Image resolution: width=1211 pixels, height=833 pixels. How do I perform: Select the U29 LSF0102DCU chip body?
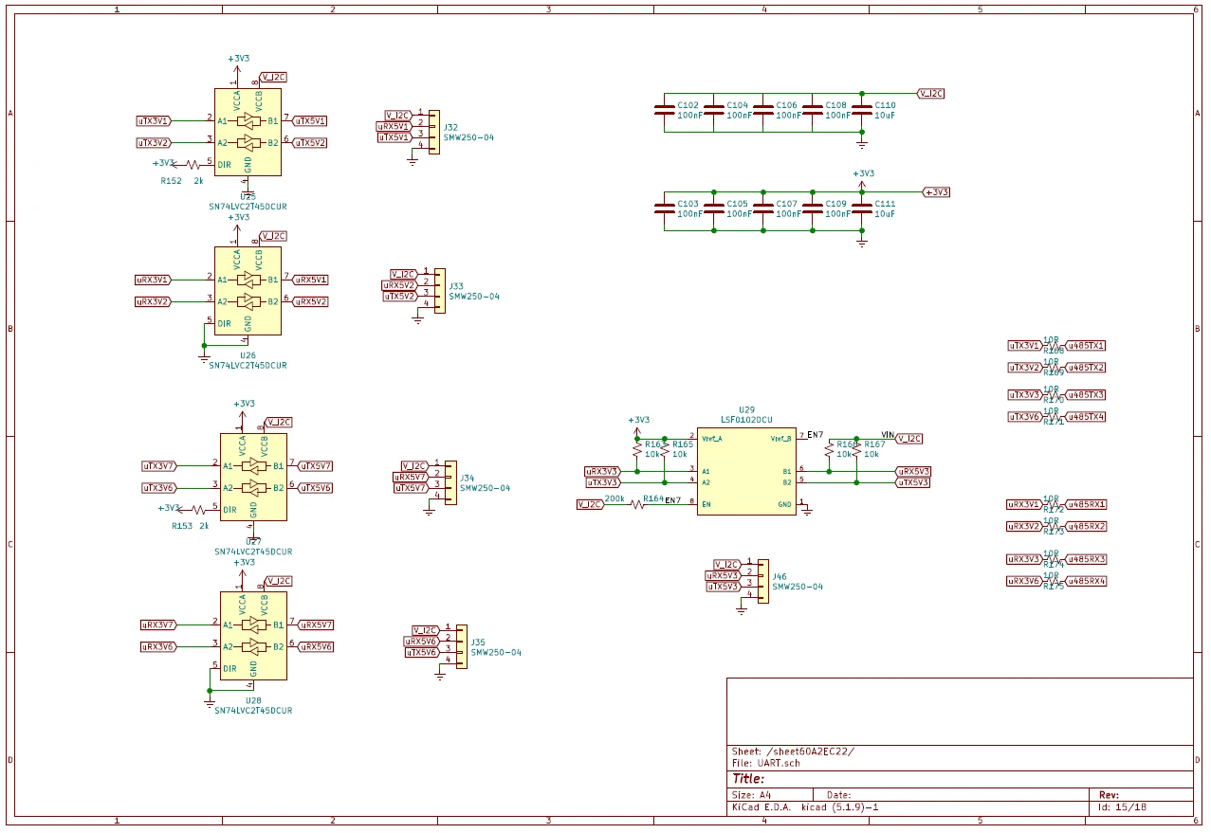click(x=745, y=471)
